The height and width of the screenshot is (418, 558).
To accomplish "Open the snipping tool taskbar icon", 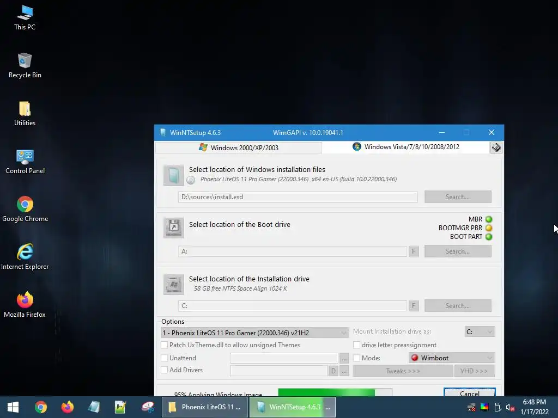I will point(147,407).
